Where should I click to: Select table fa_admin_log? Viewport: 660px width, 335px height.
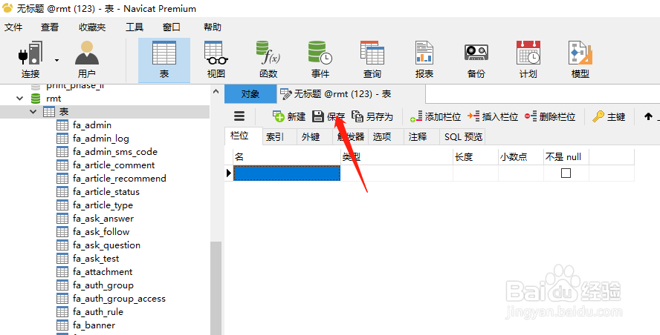100,139
